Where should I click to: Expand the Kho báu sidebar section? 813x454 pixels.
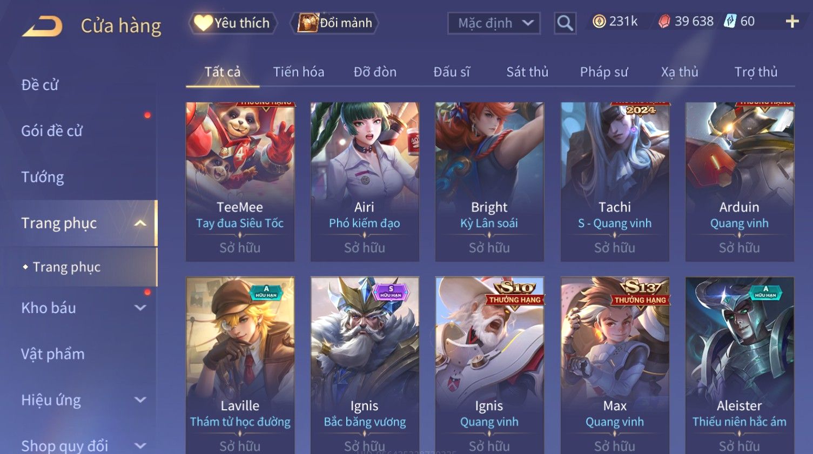point(140,308)
